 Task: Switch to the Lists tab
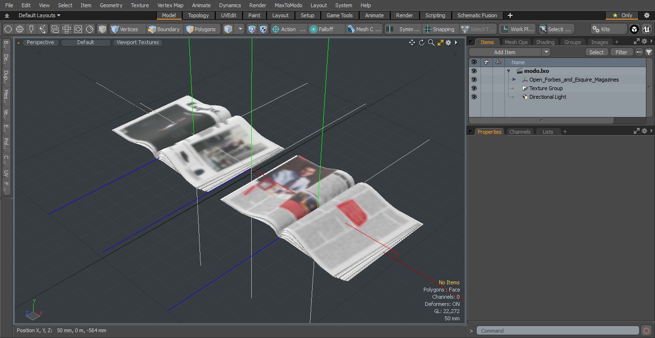548,132
